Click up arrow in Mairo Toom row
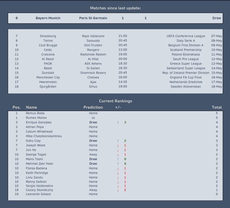This screenshot has height=208, width=230. (x=118, y=159)
